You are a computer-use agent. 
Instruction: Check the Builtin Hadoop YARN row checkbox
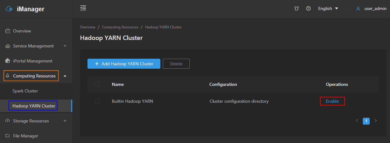click(97, 101)
